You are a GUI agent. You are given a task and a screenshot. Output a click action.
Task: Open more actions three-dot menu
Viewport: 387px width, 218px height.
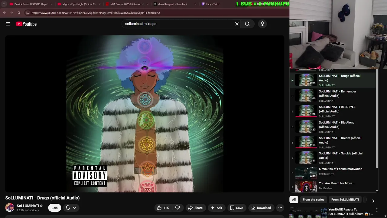[280, 208]
